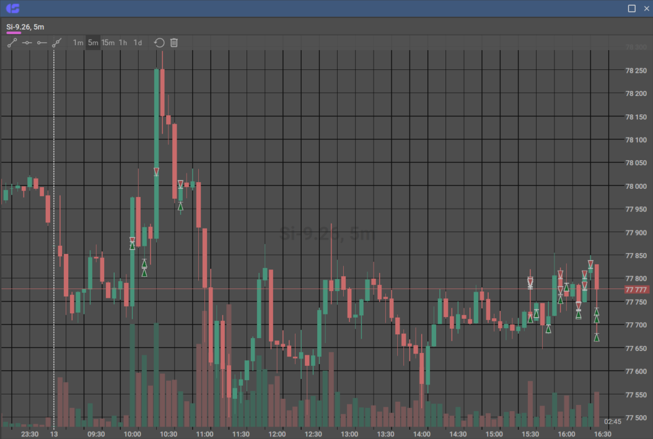Switch to the 5m timeframe
The image size is (653, 439).
pyautogui.click(x=93, y=43)
